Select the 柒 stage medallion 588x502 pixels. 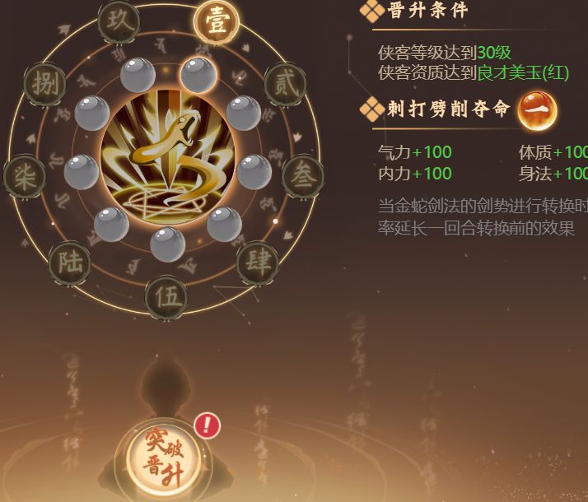[25, 176]
